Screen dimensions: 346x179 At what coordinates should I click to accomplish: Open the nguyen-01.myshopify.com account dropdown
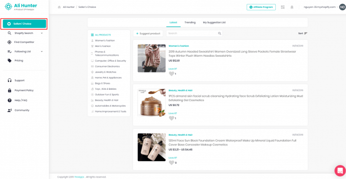coord(321,7)
